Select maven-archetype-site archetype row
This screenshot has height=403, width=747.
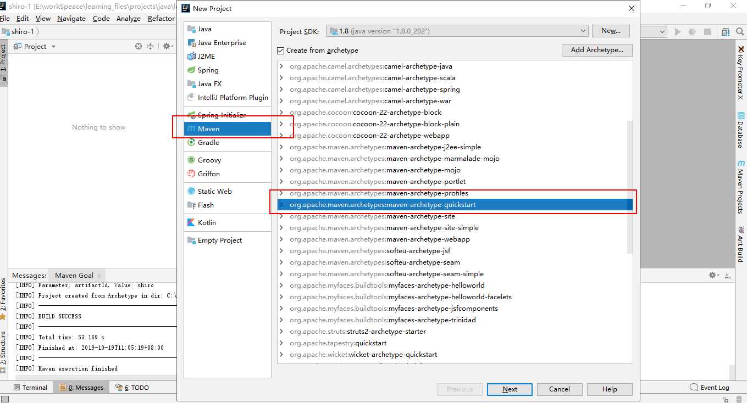point(455,216)
